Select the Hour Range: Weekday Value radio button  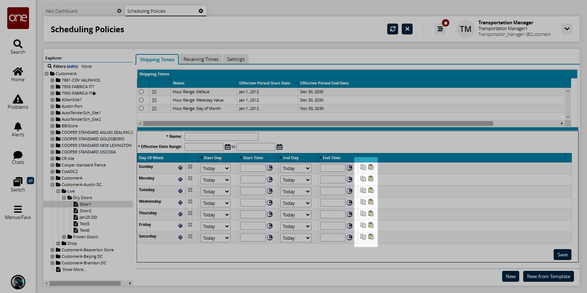141,100
